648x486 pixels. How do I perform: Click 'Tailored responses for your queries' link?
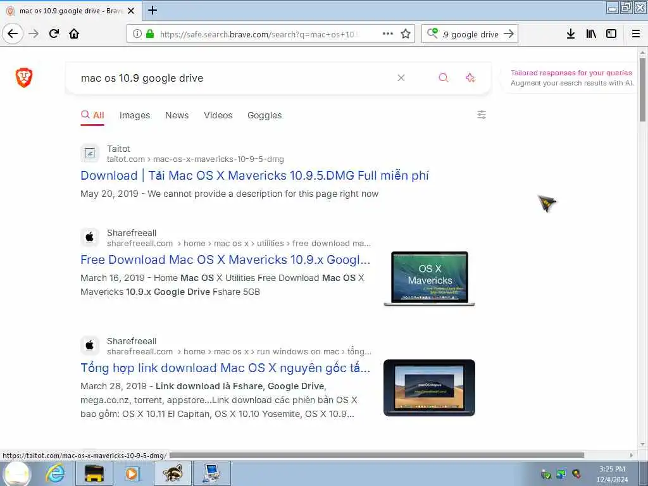click(571, 73)
